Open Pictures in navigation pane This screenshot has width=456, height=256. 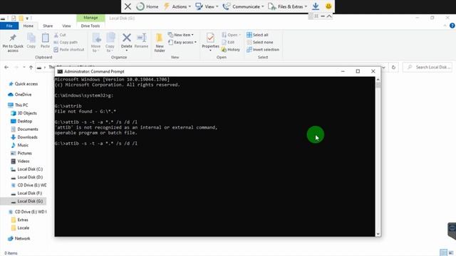coord(21,153)
